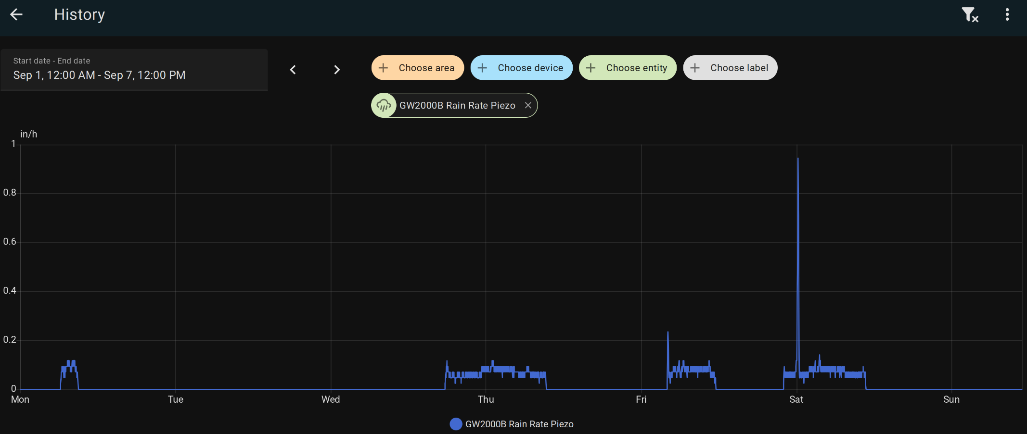Click plus icon on Choose entity chip
Screen dimensions: 1027x434
(x=591, y=68)
